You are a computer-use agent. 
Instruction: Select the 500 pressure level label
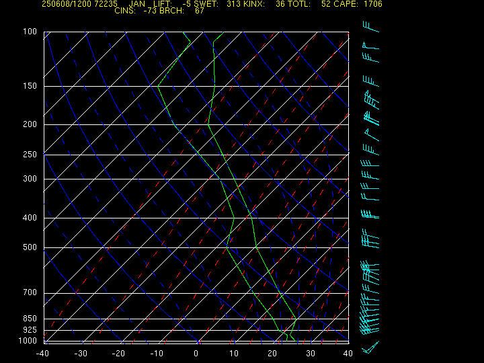click(x=30, y=247)
